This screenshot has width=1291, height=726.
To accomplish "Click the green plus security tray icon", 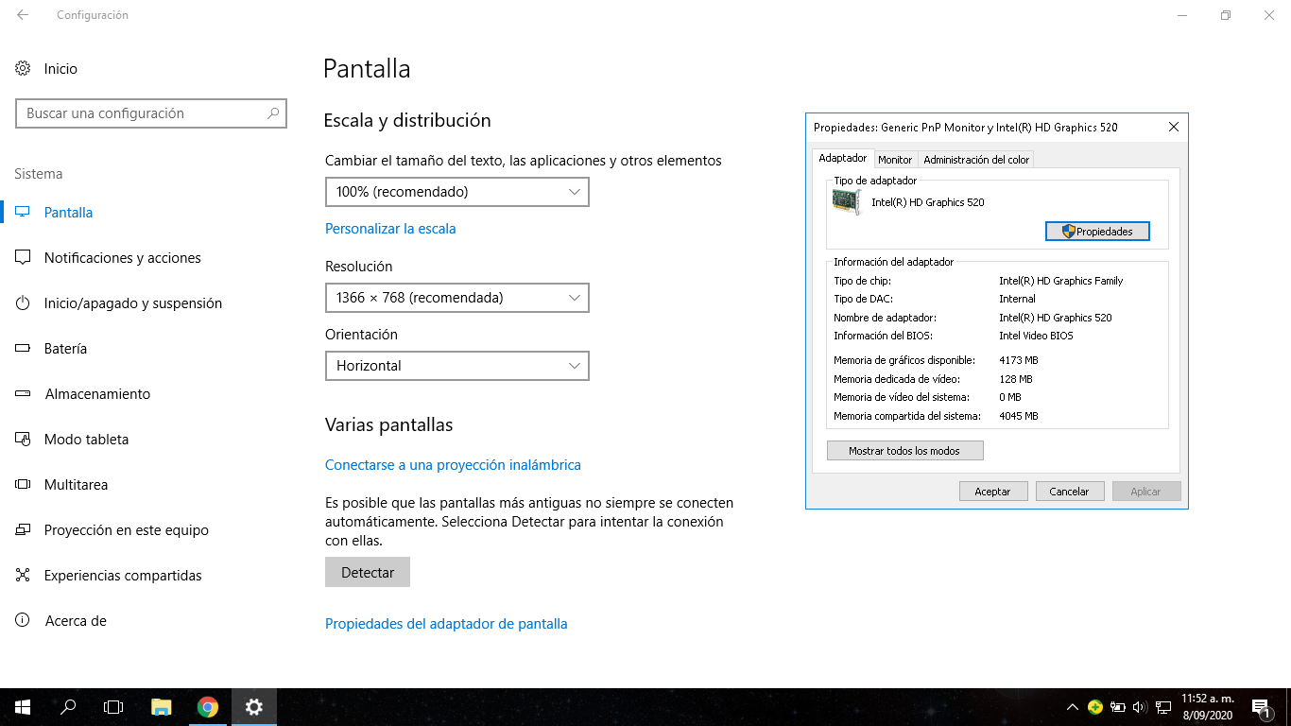I will (1094, 707).
